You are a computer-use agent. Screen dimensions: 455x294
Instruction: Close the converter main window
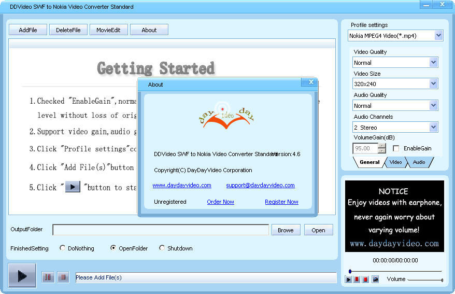pos(443,4)
